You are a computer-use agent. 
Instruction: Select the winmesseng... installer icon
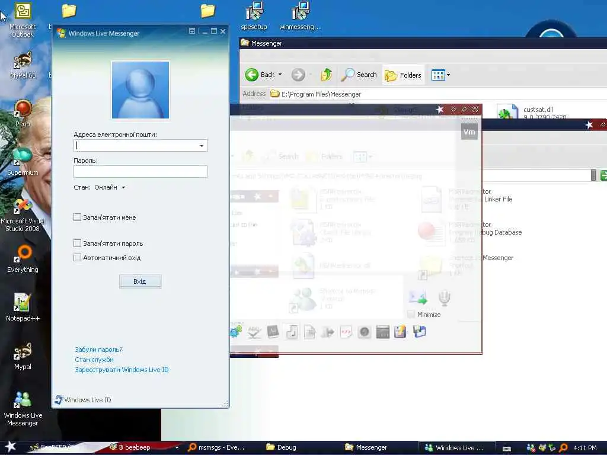[x=300, y=16]
